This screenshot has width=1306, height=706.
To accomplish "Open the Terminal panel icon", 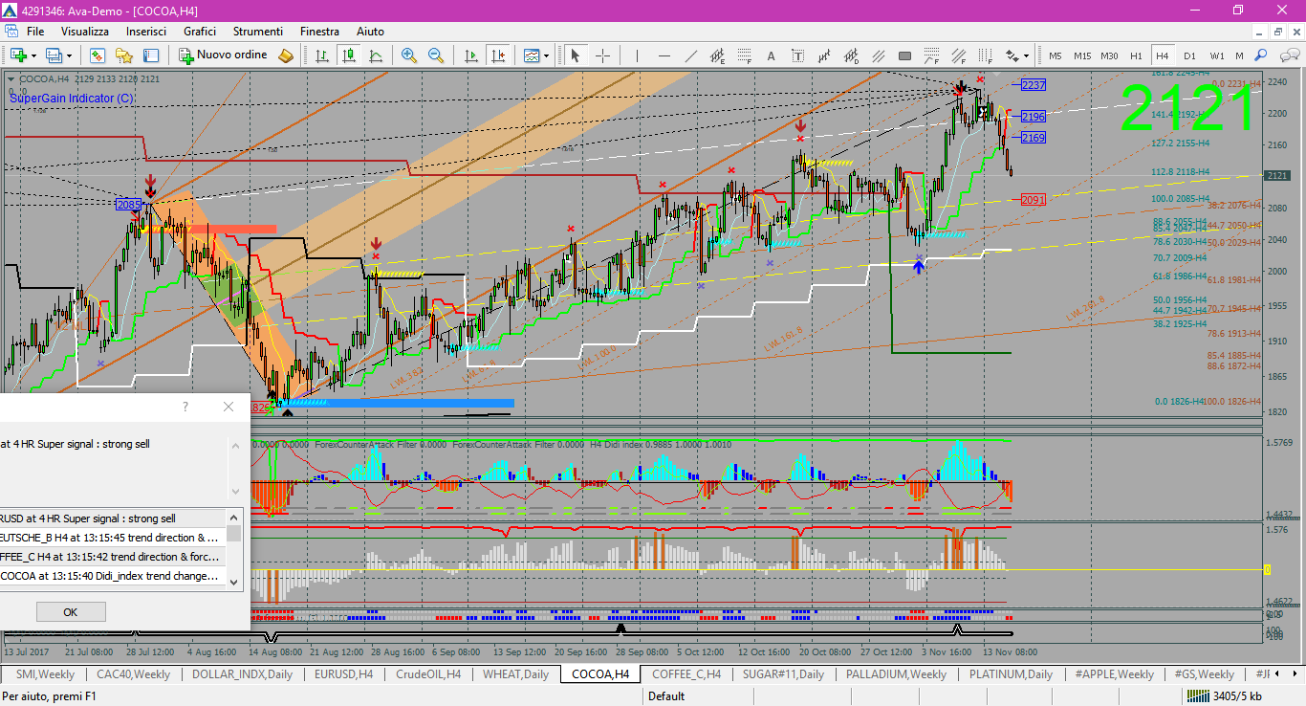I will pos(151,55).
